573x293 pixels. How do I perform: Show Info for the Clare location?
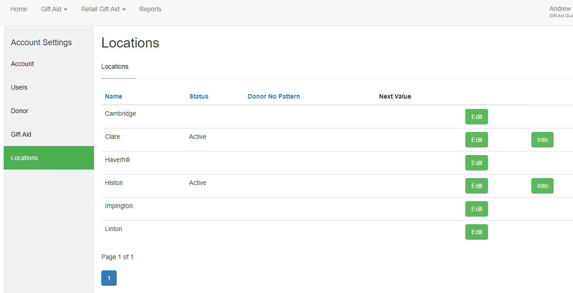point(542,140)
